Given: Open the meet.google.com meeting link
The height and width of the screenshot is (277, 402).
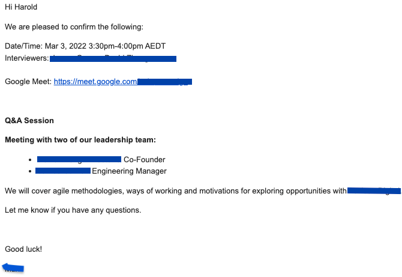Looking at the screenshot, I should [x=95, y=82].
